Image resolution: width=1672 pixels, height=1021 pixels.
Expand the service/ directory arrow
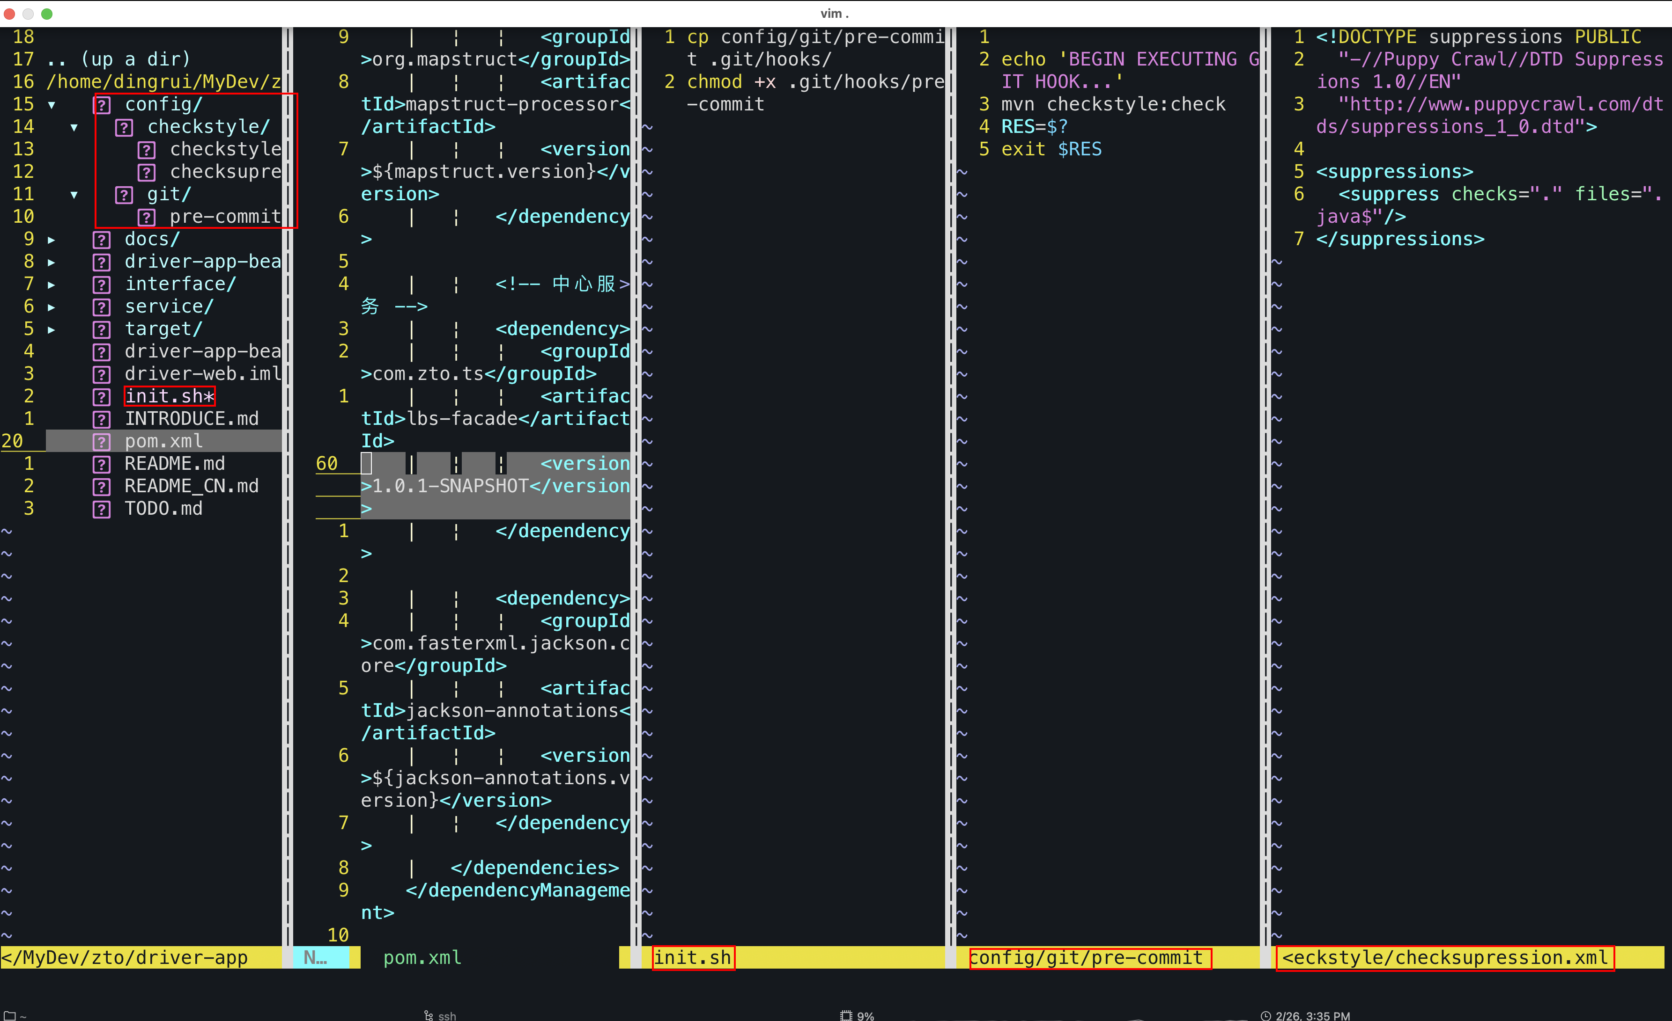pos(51,308)
